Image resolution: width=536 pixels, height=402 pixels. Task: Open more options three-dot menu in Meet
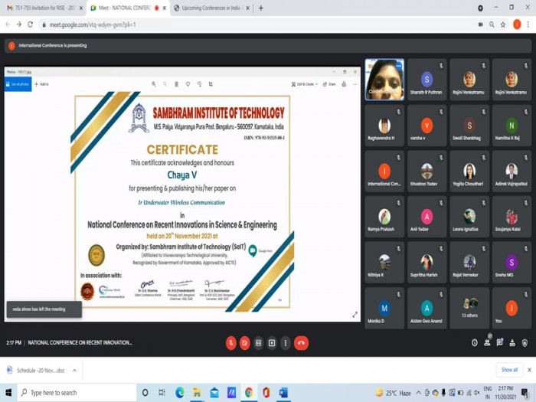point(286,343)
